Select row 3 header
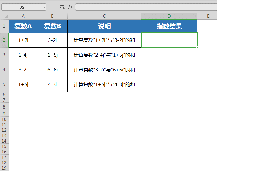This screenshot has height=173, width=279. [4, 55]
